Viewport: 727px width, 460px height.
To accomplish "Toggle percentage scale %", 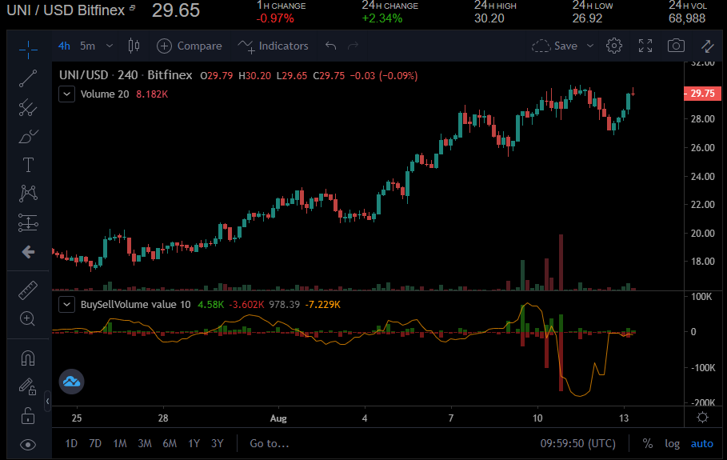I will point(648,444).
